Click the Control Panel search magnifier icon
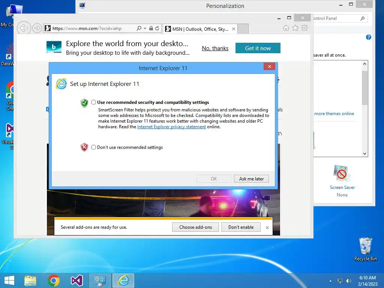This screenshot has height=288, width=384. click(x=363, y=18)
